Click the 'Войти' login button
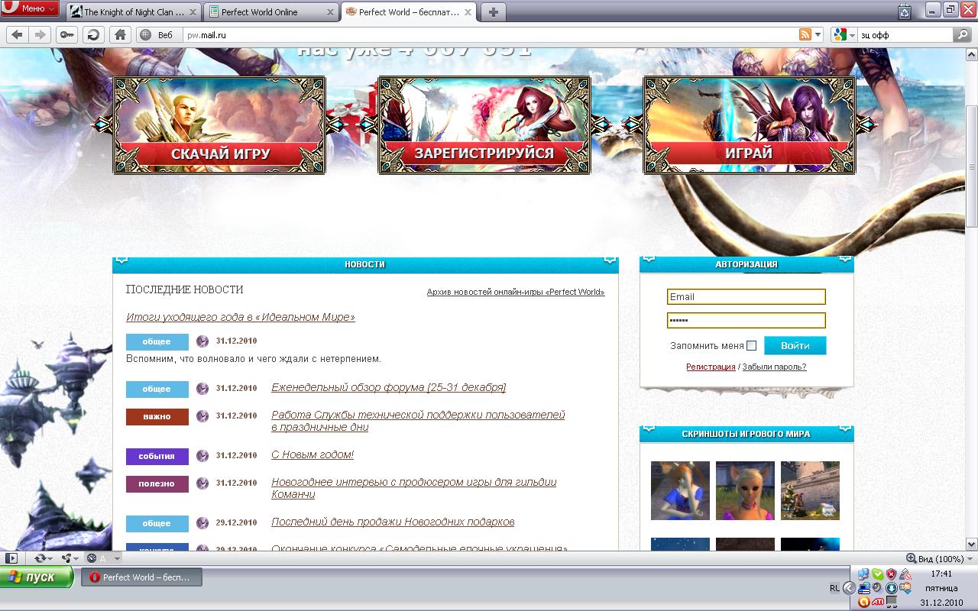The image size is (978, 611). pyautogui.click(x=795, y=346)
